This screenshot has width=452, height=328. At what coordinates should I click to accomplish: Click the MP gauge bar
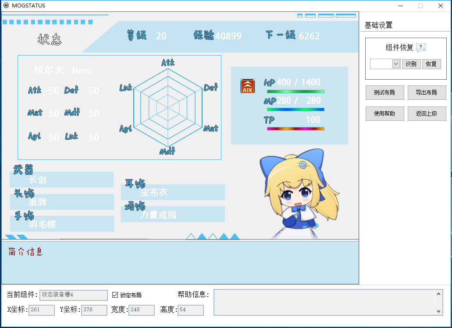pyautogui.click(x=295, y=109)
